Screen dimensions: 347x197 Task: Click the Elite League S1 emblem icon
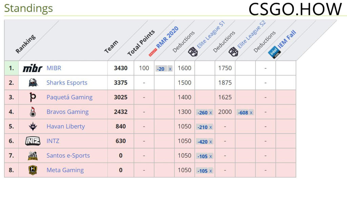point(192,52)
